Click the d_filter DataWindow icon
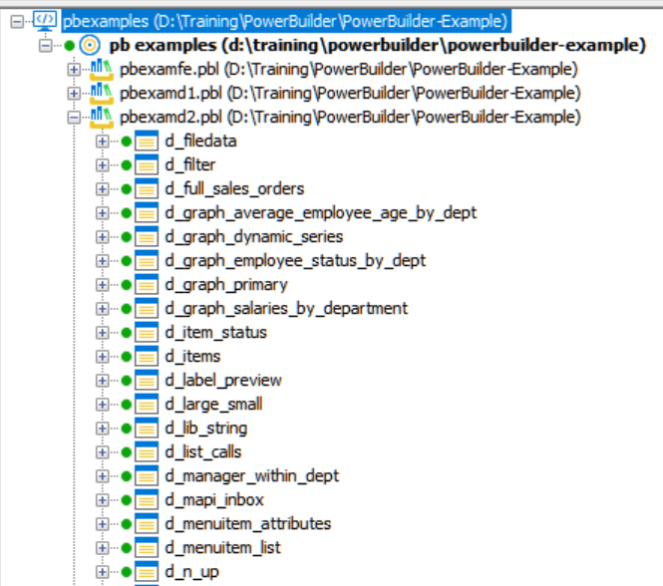663x586 pixels. coord(147,164)
